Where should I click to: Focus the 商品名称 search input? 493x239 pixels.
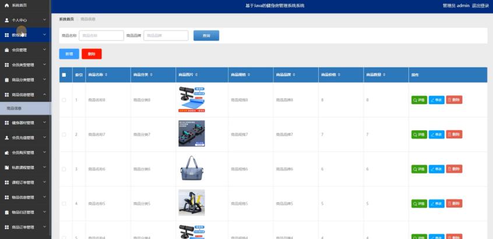pyautogui.click(x=101, y=35)
